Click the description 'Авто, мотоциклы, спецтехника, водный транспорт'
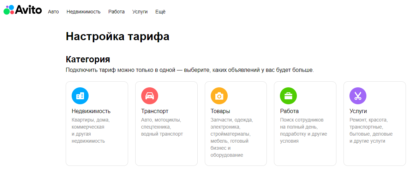413x174 pixels. [x=162, y=127]
